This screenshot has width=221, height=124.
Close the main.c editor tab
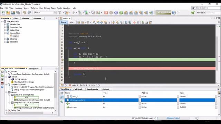70,18
